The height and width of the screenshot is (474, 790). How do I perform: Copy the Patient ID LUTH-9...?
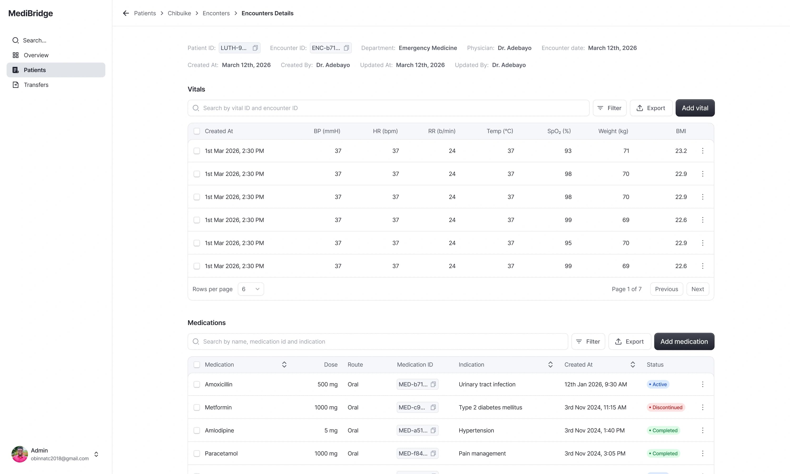click(x=255, y=48)
